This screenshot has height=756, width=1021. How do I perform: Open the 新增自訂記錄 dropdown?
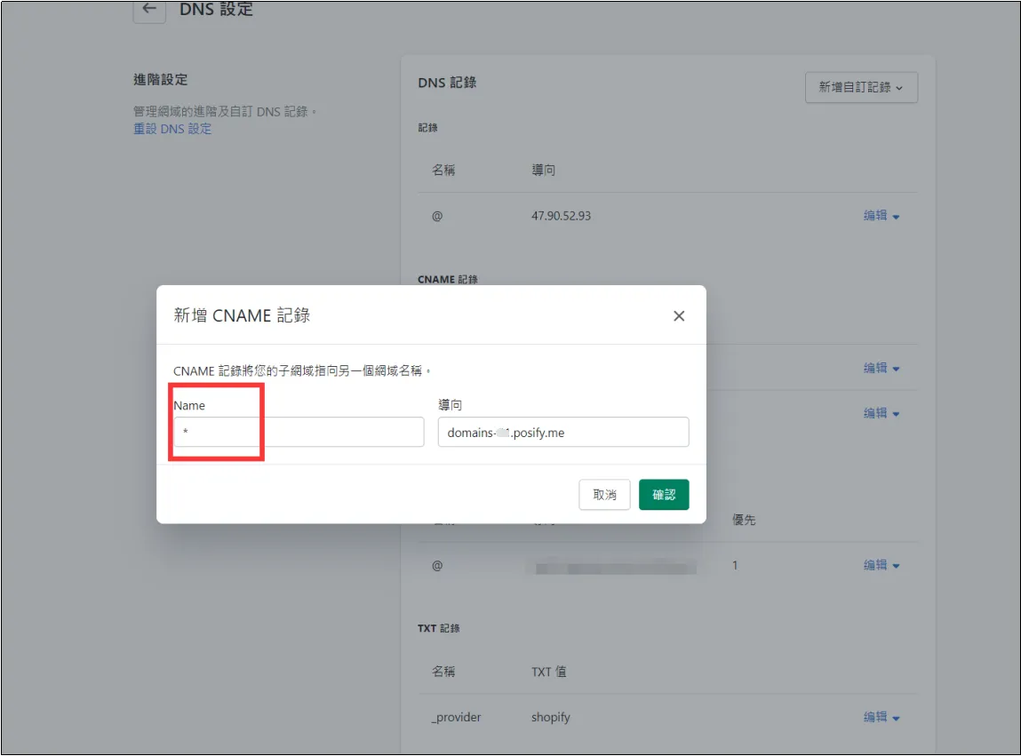860,88
